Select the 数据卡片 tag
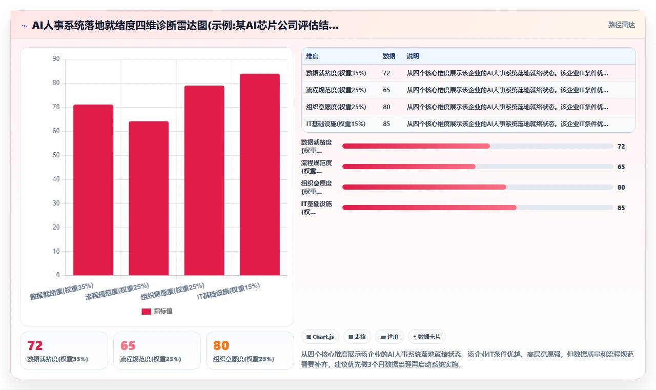 pos(427,337)
